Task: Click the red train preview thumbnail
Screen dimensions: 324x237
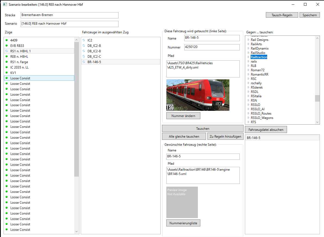Action: (x=198, y=95)
